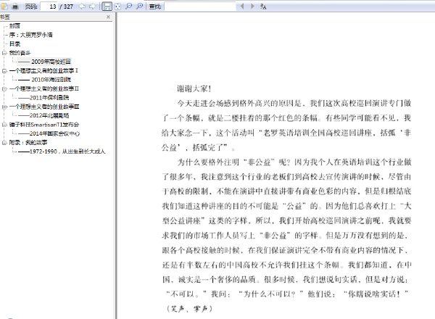
Task: Open the 目录 bookmark
Action: (14, 43)
